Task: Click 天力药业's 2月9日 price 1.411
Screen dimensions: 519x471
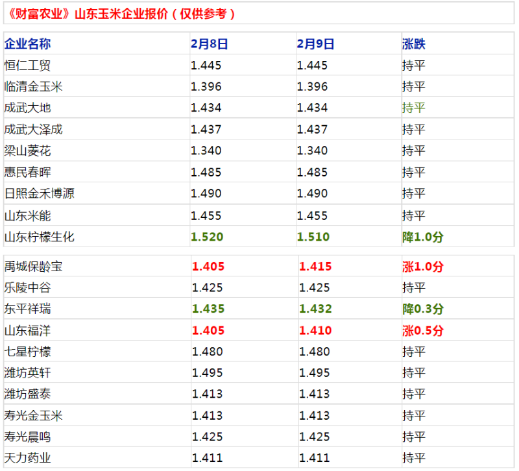Action: point(315,458)
